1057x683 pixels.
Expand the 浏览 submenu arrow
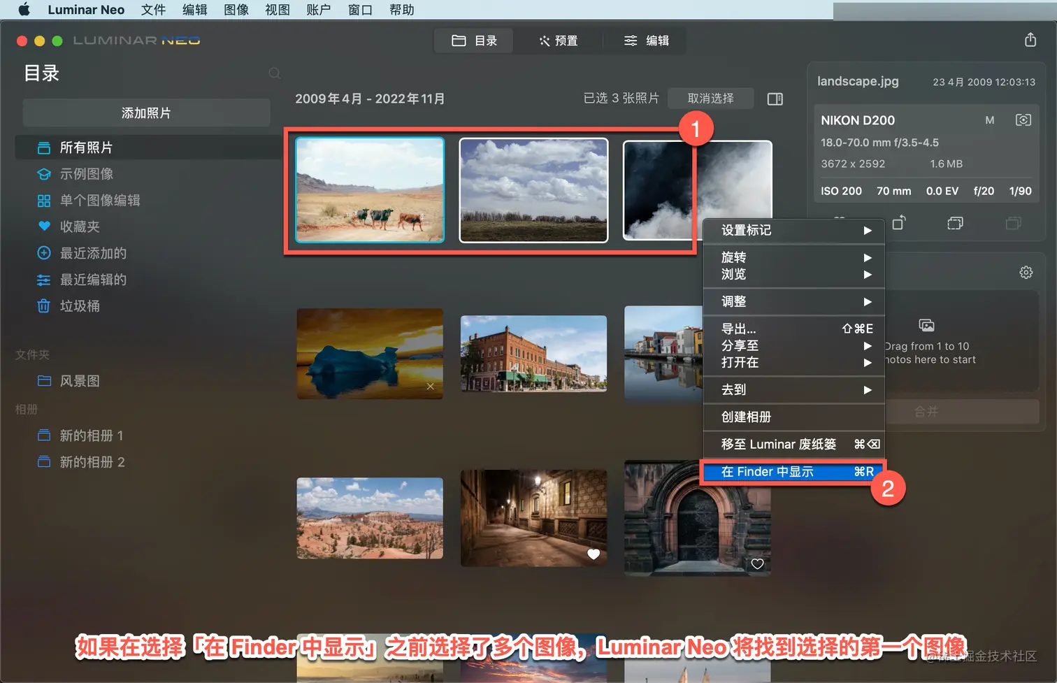coord(868,275)
